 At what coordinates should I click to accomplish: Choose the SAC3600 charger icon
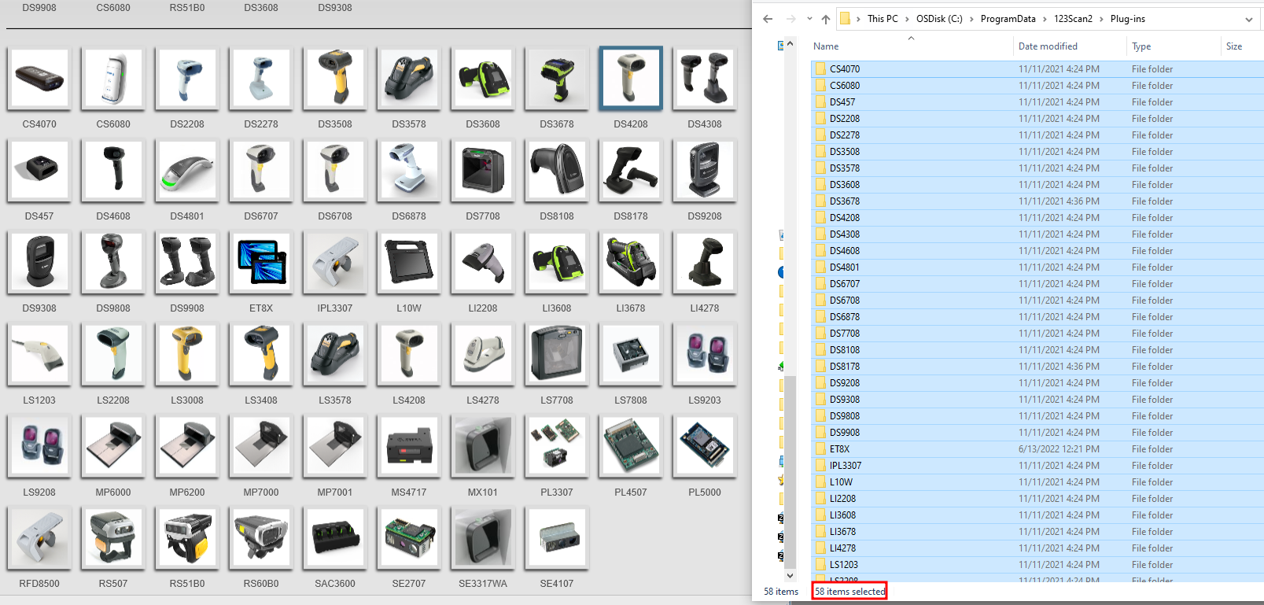click(x=335, y=538)
